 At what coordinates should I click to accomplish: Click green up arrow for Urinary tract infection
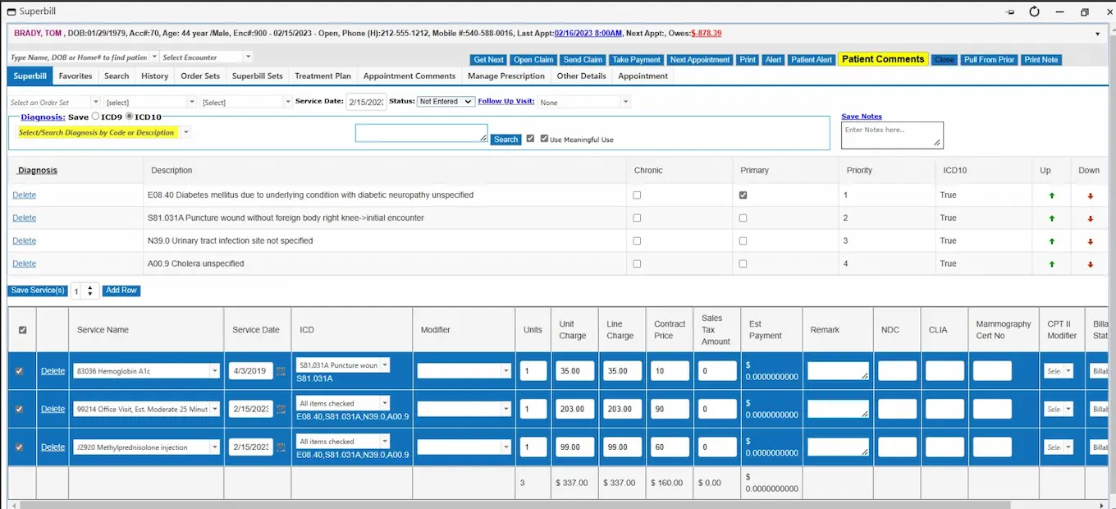(1051, 241)
